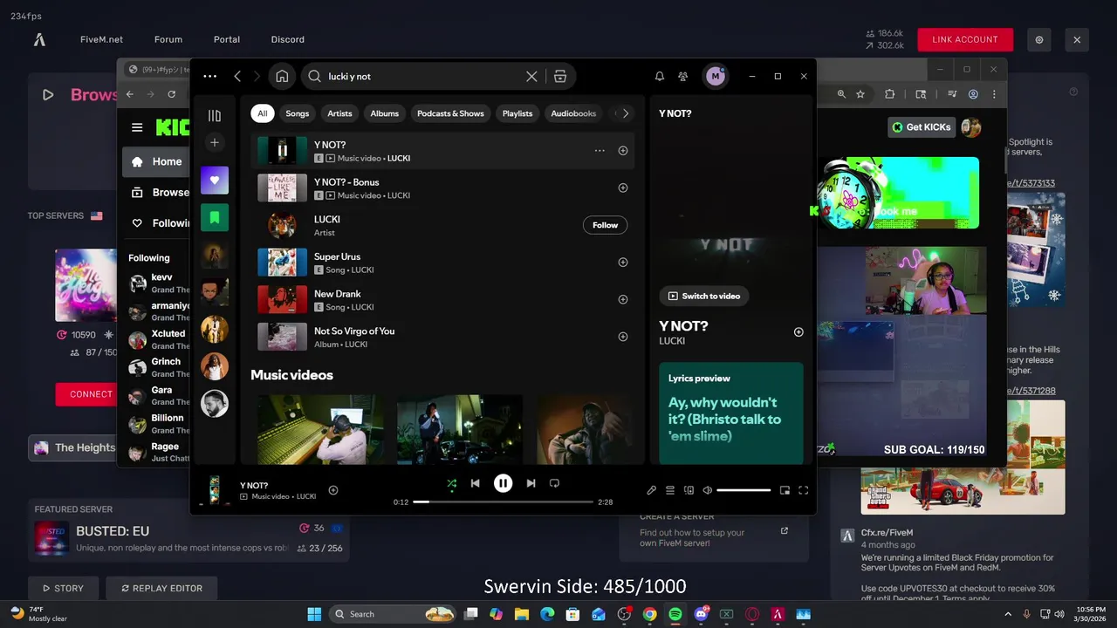1117x628 pixels.
Task: Select the All filter chip
Action: tap(262, 113)
